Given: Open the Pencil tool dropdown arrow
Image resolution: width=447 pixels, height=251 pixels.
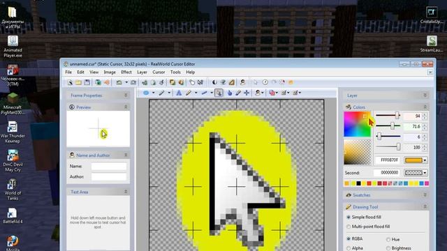Looking at the screenshot, I should [196, 93].
